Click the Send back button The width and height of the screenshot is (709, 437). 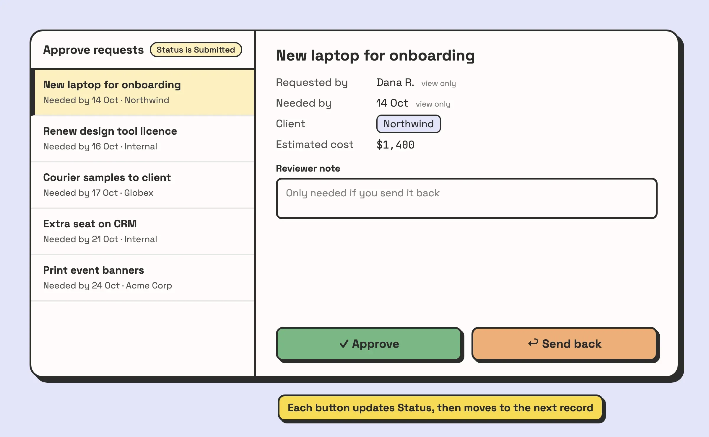[564, 344]
